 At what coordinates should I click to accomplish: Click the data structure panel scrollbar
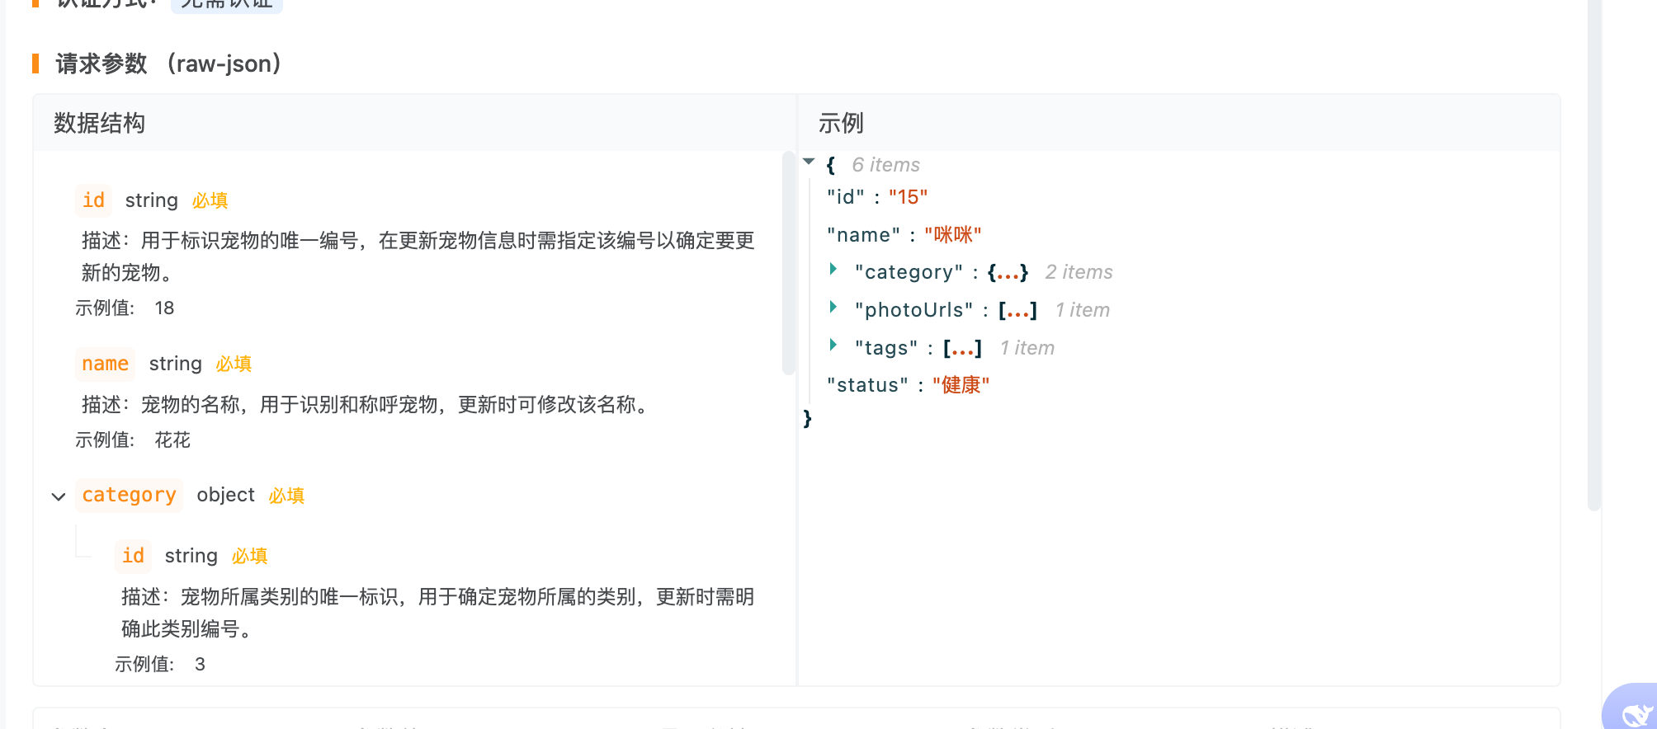pyautogui.click(x=788, y=264)
